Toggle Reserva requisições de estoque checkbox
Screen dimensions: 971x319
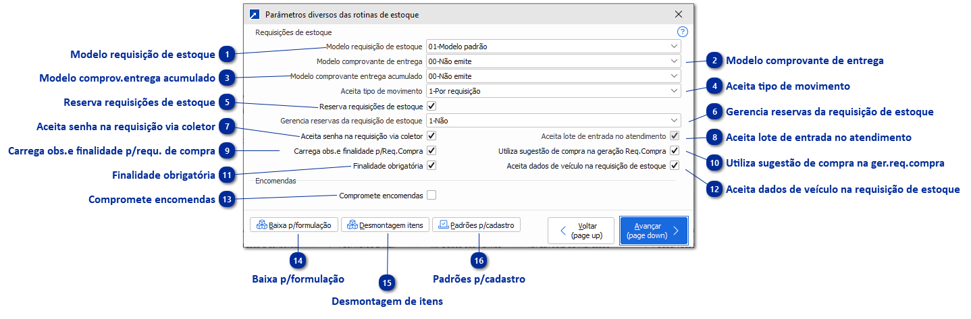[x=431, y=106]
